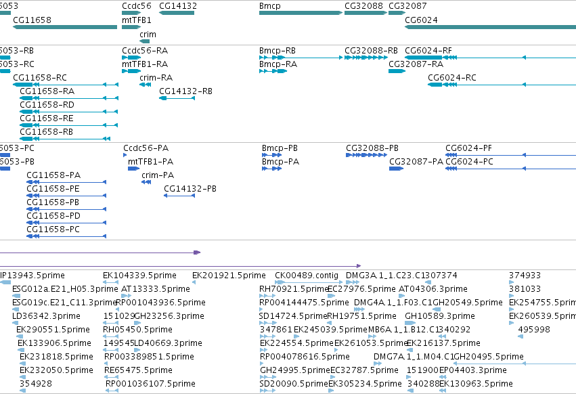576x394 pixels.
Task: Click EST EK231818.5prime
Action: [x=22, y=364]
